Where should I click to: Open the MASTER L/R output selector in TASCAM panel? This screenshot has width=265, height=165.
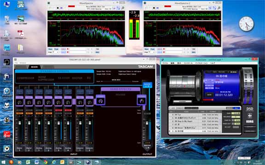(x=147, y=85)
